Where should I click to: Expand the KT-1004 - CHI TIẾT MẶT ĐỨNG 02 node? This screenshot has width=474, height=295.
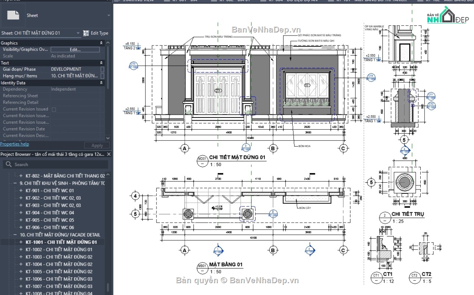[21, 264]
